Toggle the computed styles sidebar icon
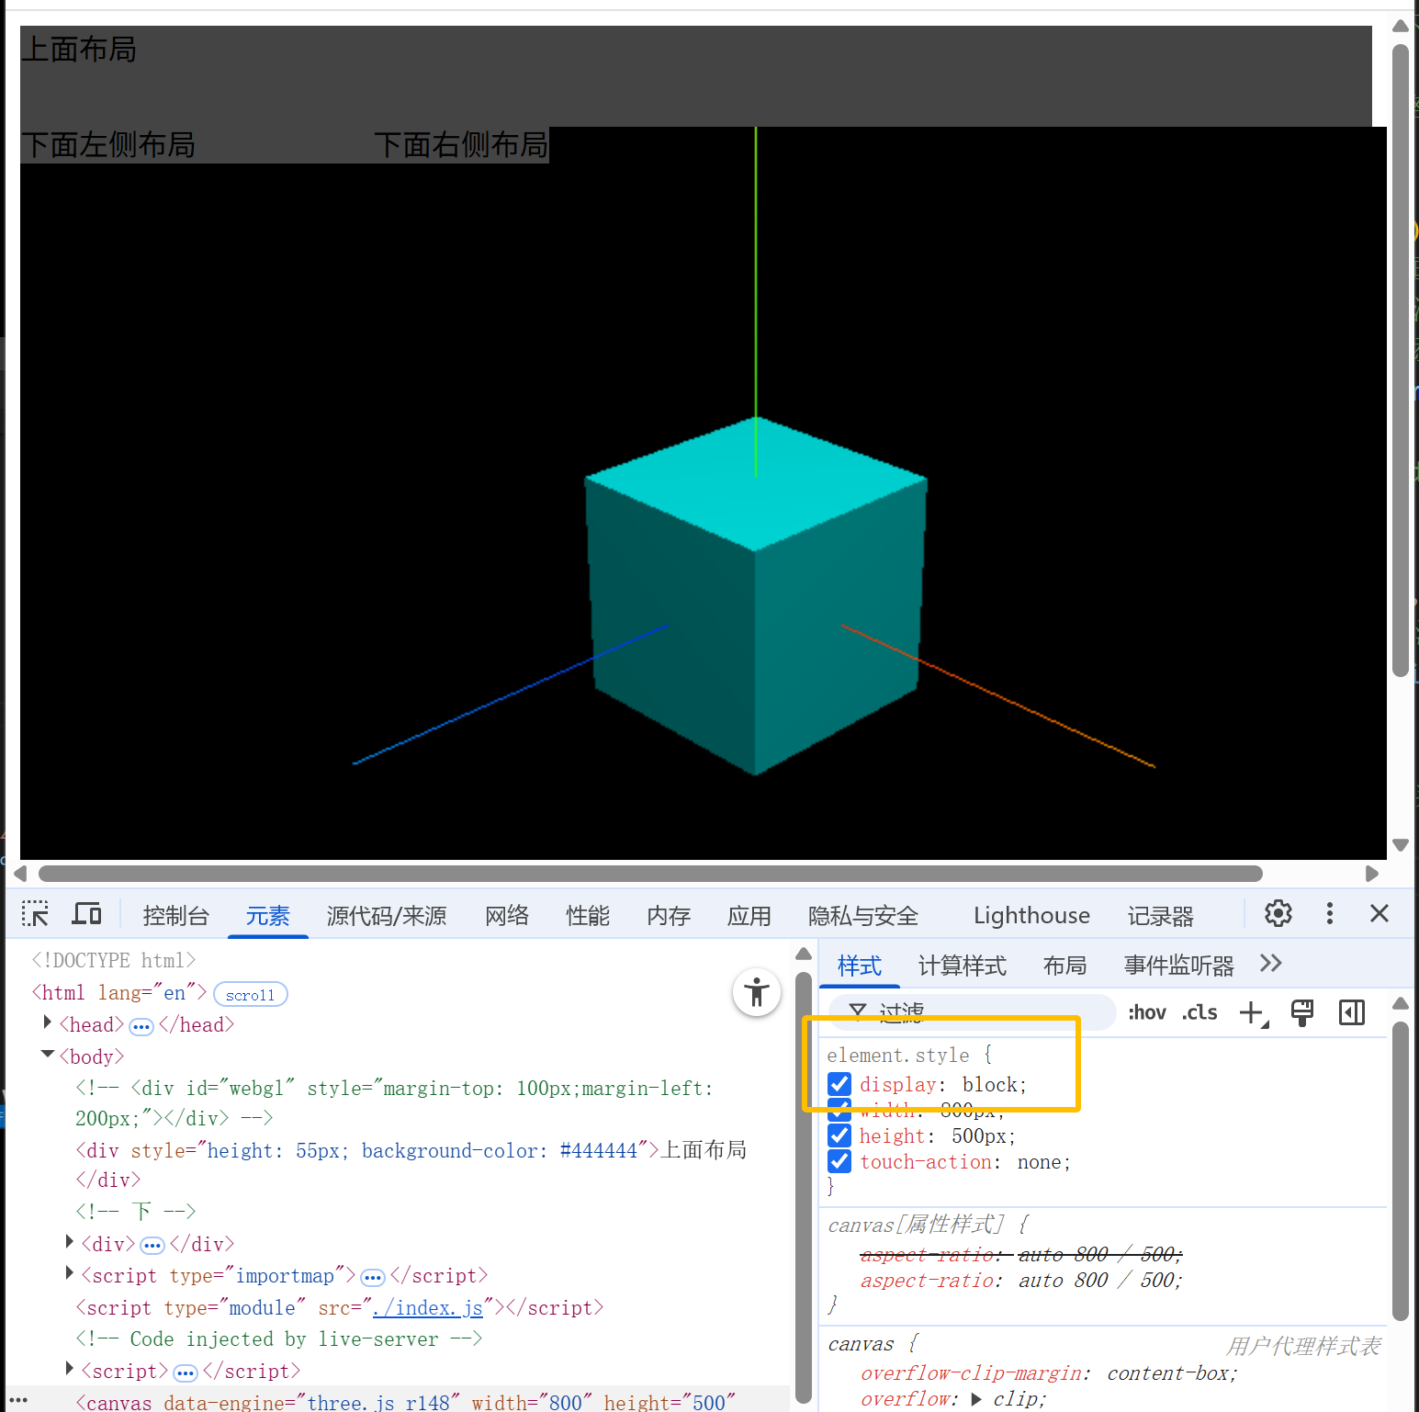 click(1352, 1012)
